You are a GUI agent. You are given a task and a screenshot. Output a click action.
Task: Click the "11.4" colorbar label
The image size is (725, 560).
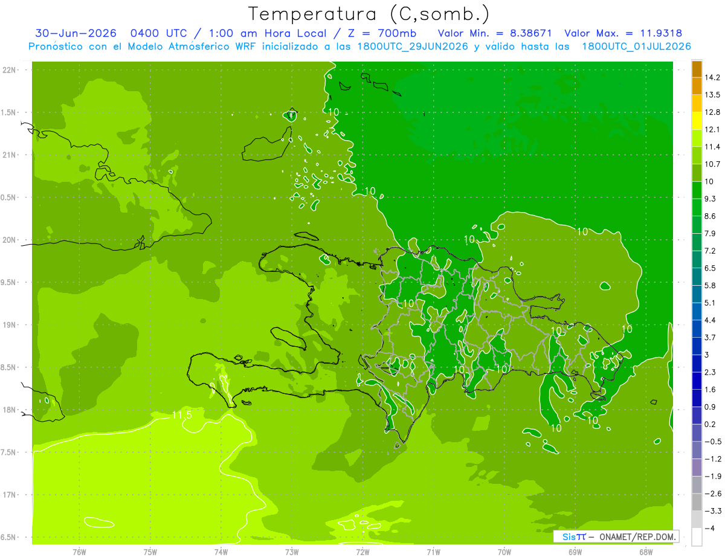(713, 147)
